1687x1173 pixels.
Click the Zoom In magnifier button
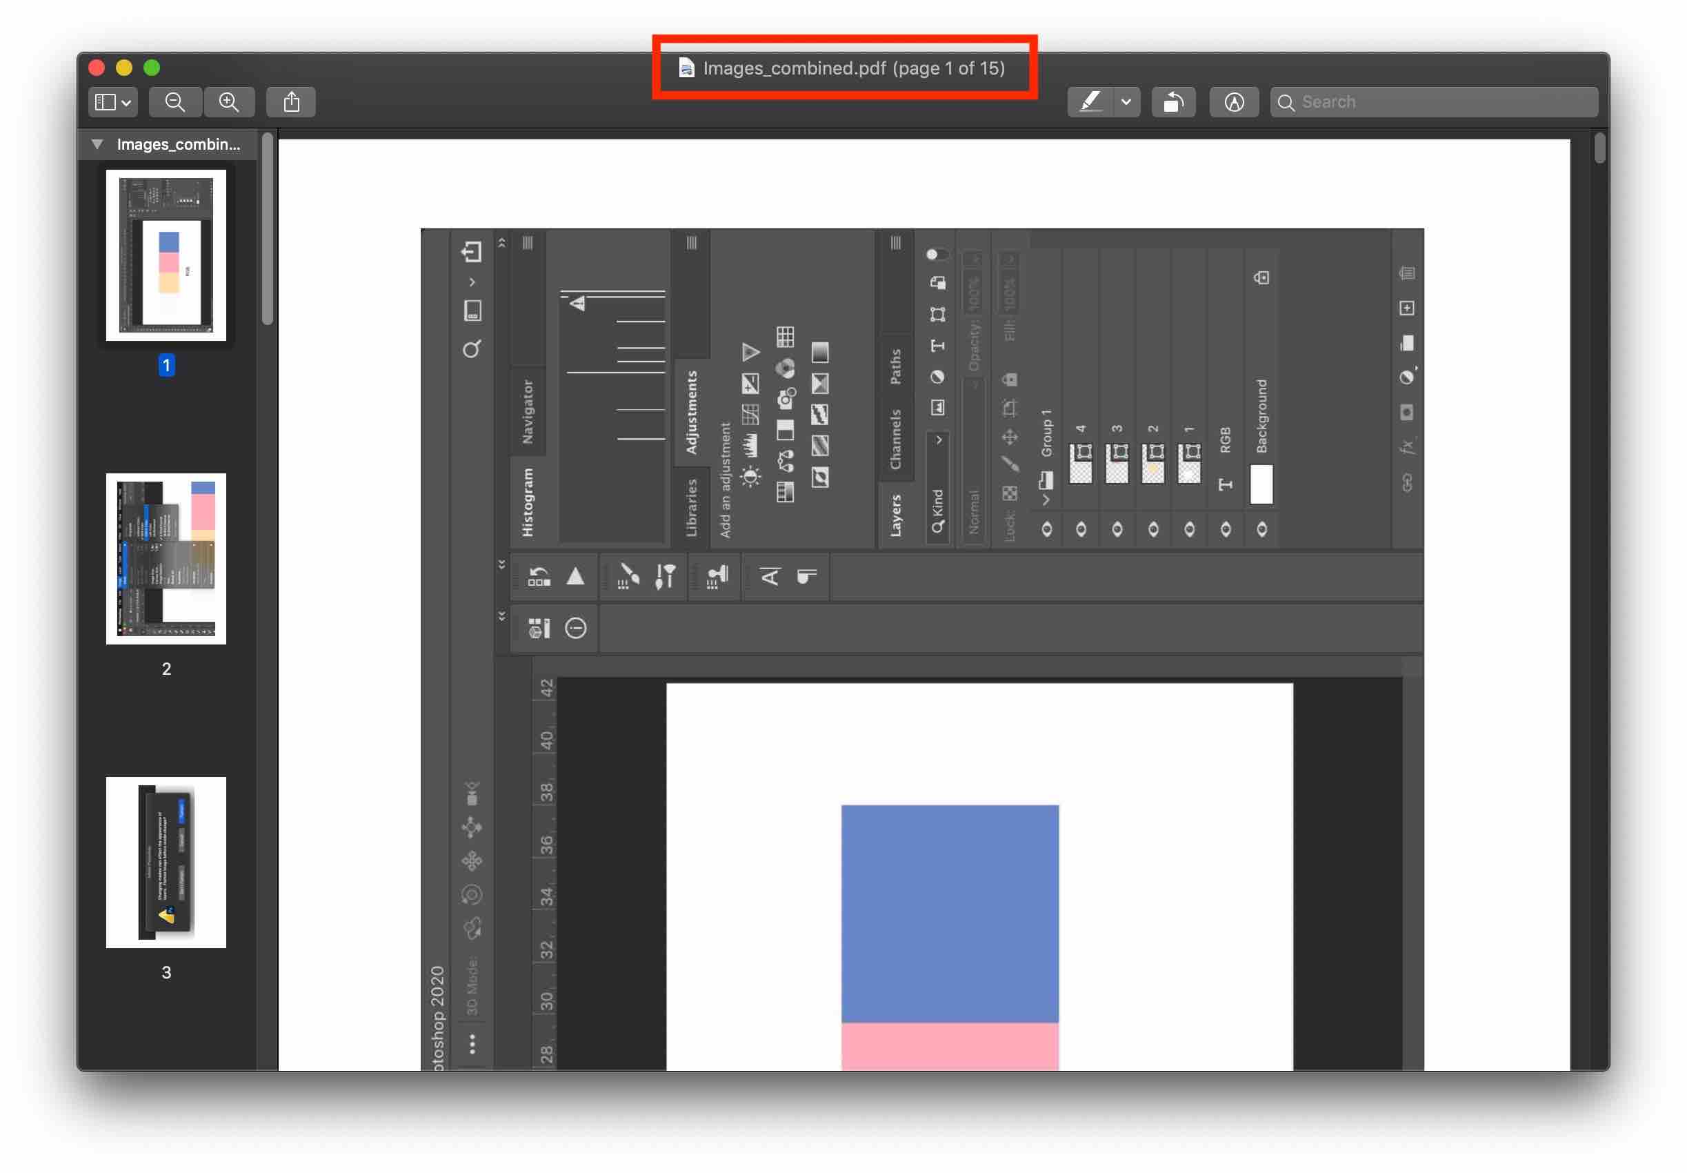pos(229,102)
